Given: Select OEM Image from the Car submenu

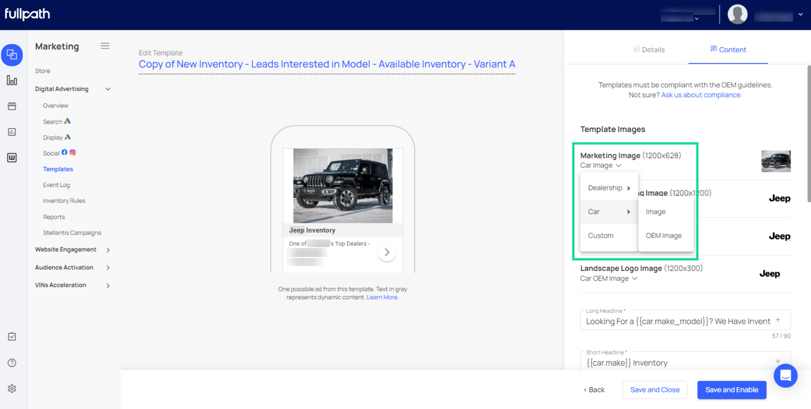Looking at the screenshot, I should click(x=663, y=235).
